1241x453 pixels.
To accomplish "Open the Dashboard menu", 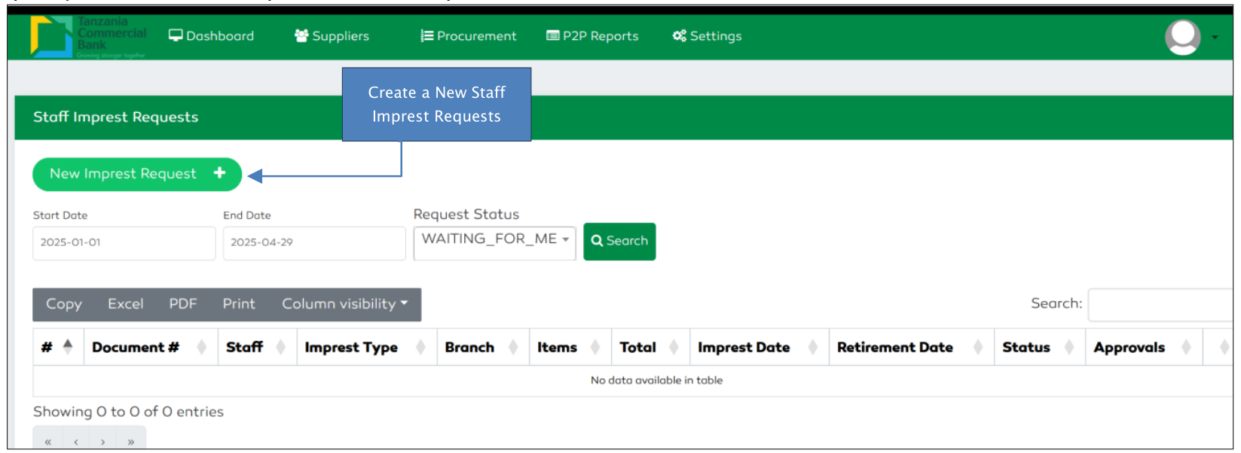I will 211,36.
